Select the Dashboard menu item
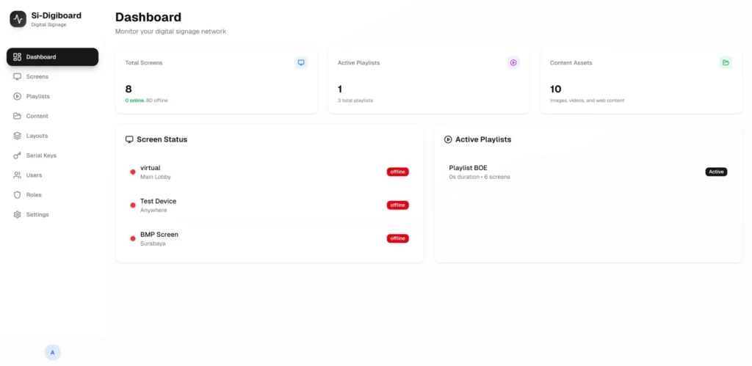 [x=52, y=57]
